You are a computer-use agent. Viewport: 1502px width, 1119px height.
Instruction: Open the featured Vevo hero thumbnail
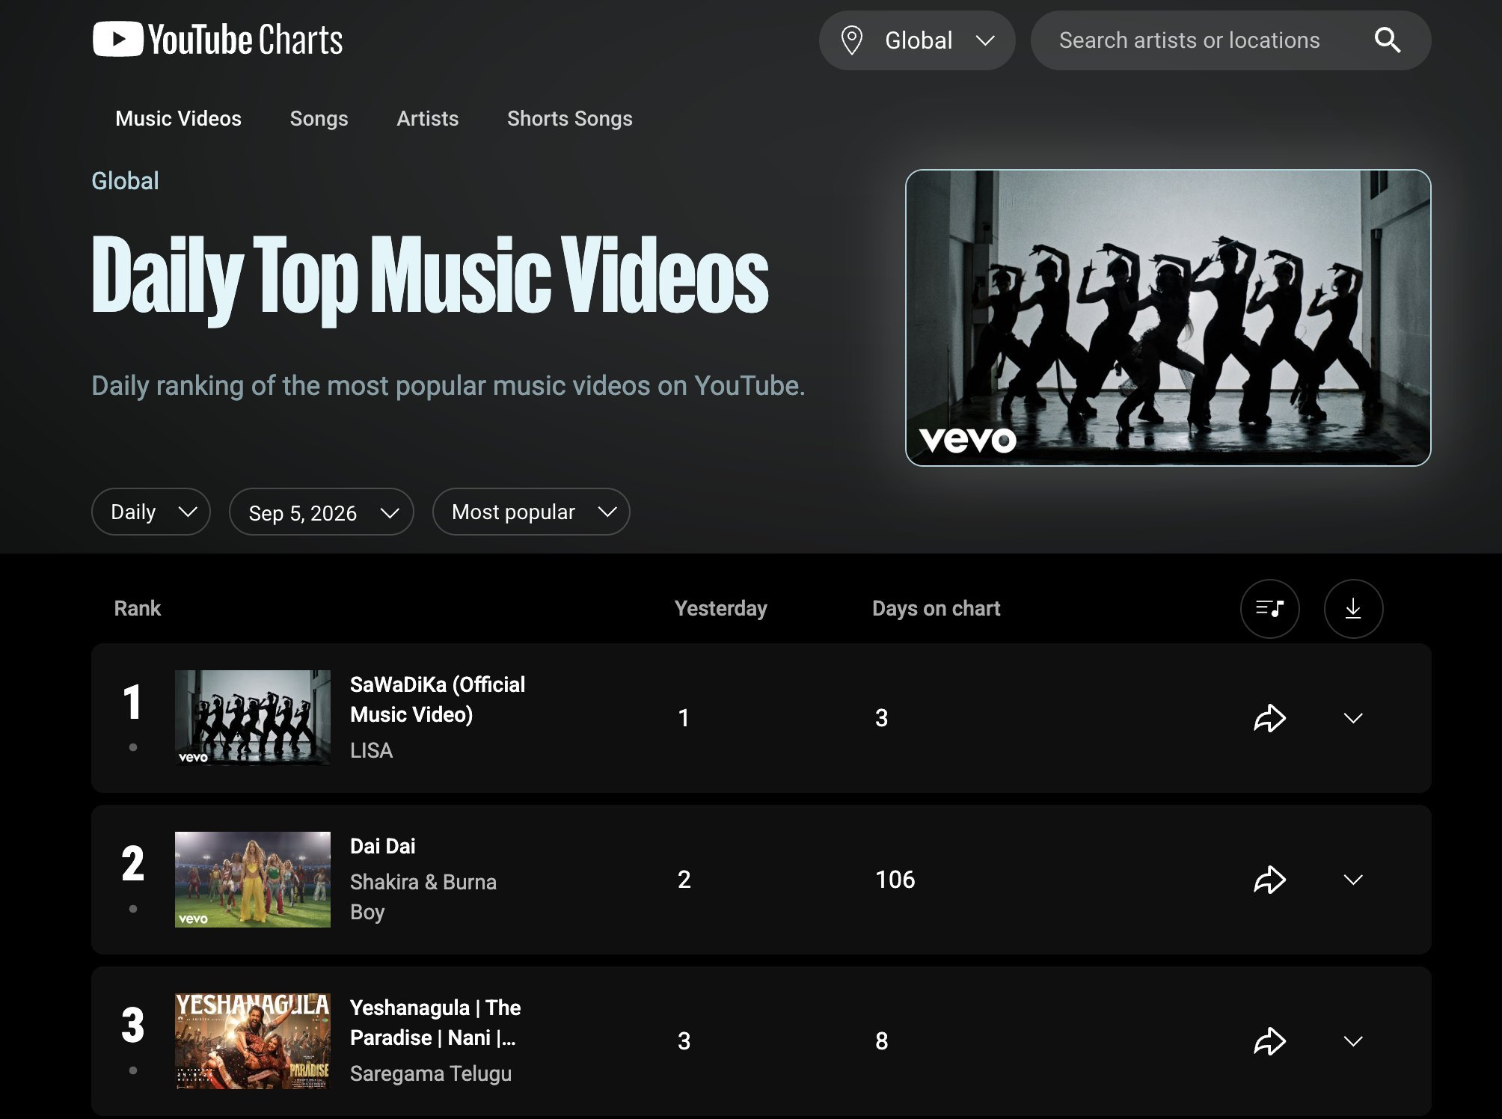click(x=1168, y=318)
